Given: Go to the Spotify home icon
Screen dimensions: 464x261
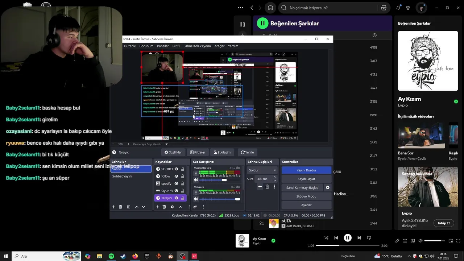Looking at the screenshot, I should (x=270, y=8).
